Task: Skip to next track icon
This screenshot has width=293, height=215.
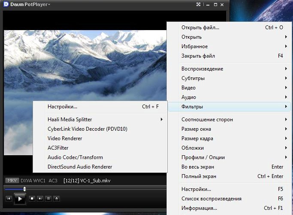Action: pyautogui.click(x=40, y=198)
